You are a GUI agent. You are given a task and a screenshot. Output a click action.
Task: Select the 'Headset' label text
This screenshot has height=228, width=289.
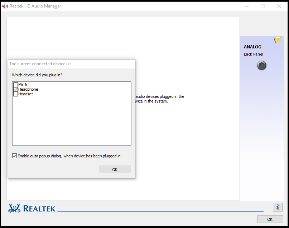click(x=26, y=94)
